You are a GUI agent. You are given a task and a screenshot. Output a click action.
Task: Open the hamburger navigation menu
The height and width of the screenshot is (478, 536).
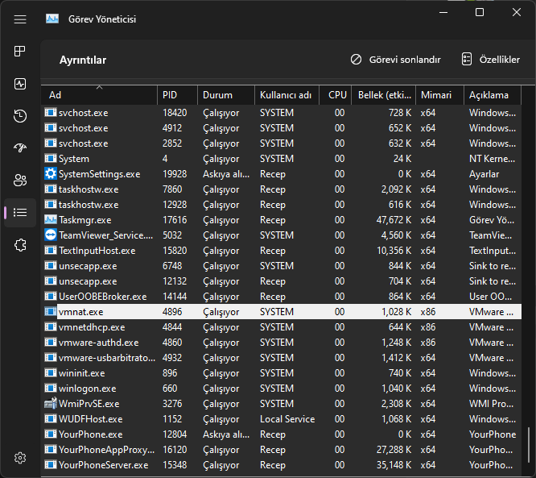[20, 19]
